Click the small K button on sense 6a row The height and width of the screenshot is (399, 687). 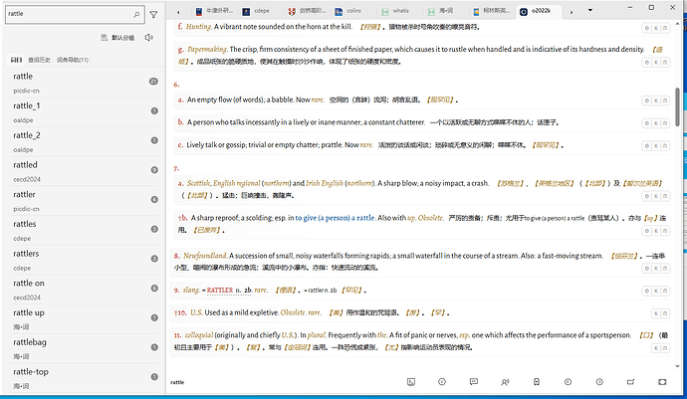click(656, 100)
